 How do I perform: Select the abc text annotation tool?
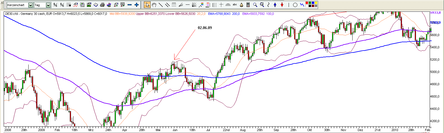coord(235,4)
